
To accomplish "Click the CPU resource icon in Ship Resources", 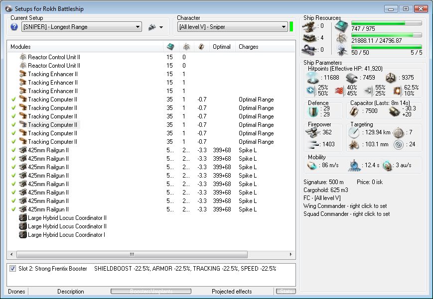I will coord(342,26).
